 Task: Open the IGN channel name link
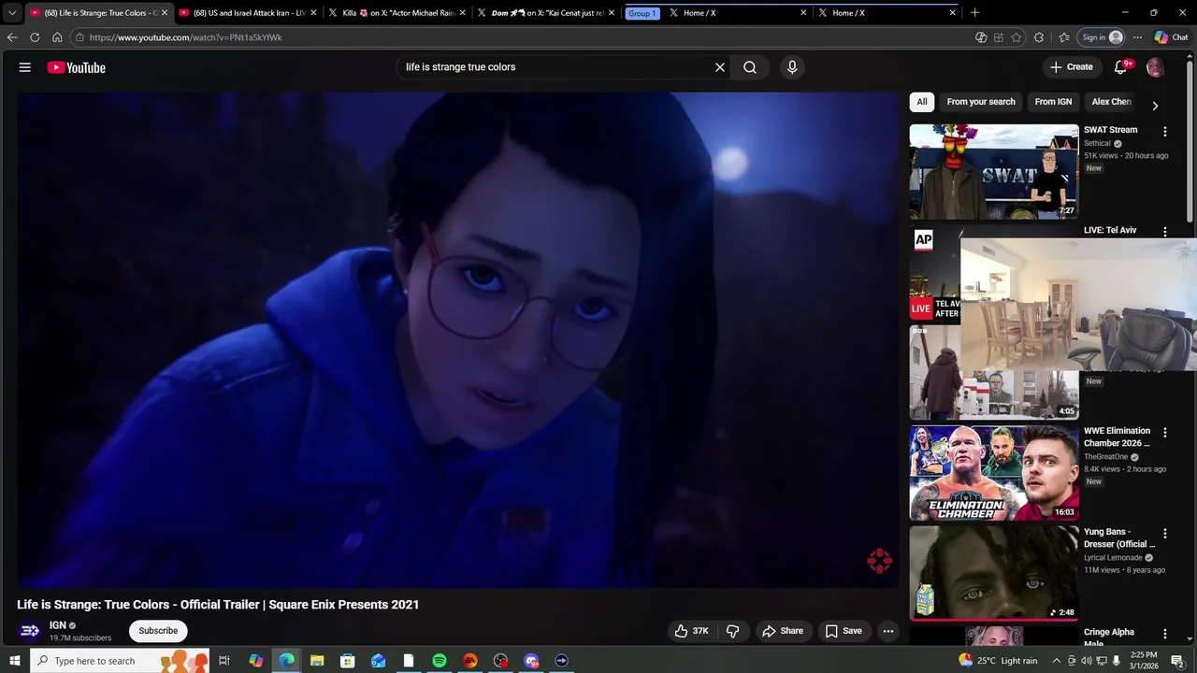(x=58, y=625)
